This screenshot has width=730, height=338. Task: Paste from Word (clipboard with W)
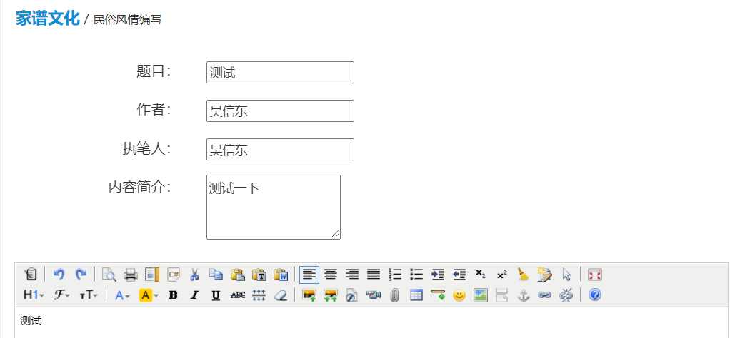click(x=281, y=275)
